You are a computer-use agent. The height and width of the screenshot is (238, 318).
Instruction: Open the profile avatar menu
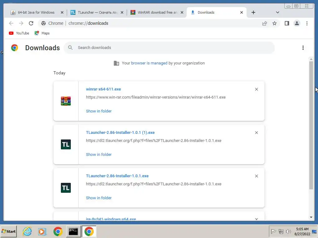tap(297, 23)
